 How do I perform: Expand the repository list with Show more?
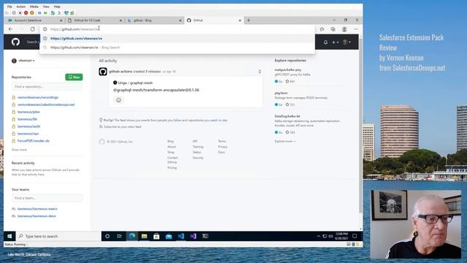coord(19,150)
